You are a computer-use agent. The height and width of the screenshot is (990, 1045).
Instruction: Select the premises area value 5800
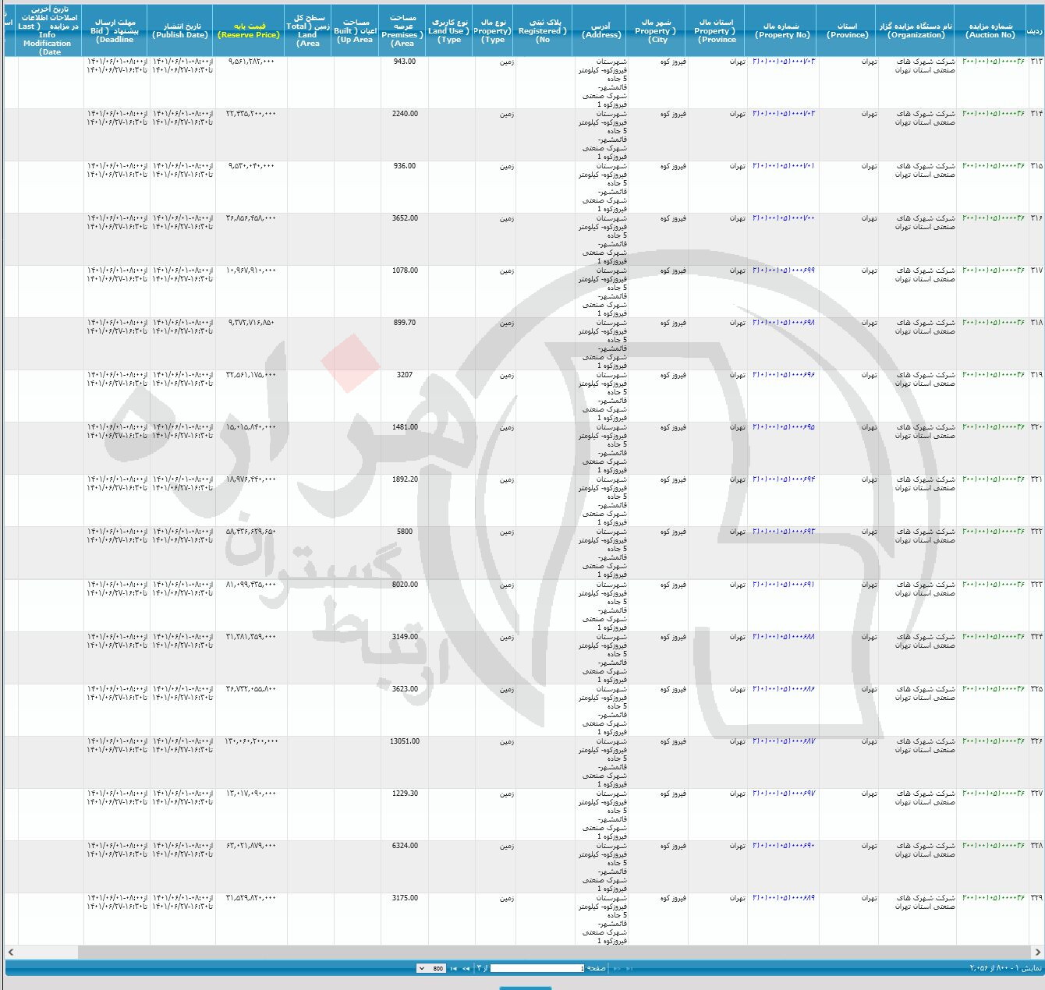(404, 532)
